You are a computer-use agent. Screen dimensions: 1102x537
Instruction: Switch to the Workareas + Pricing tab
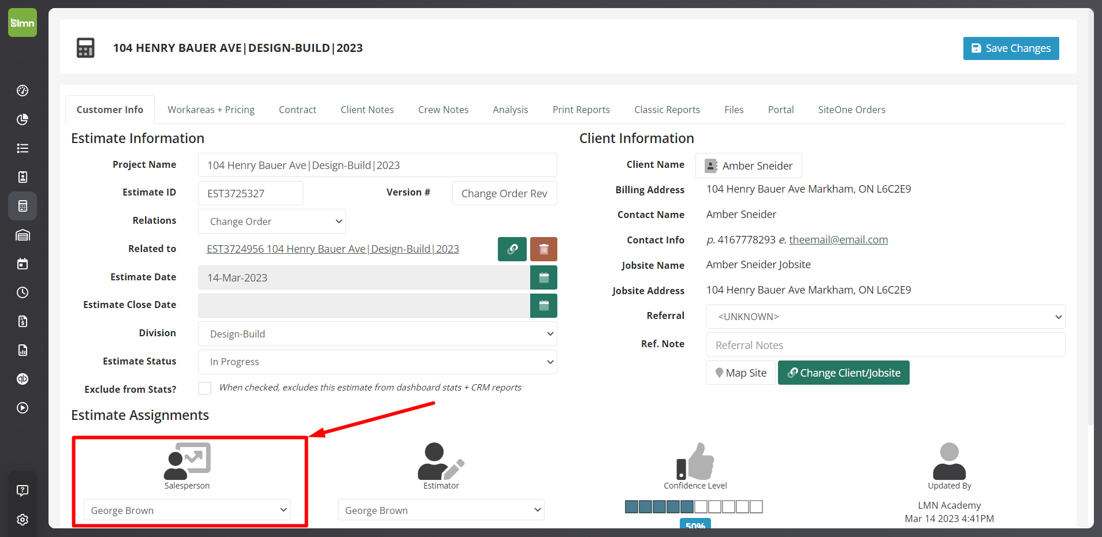point(211,110)
